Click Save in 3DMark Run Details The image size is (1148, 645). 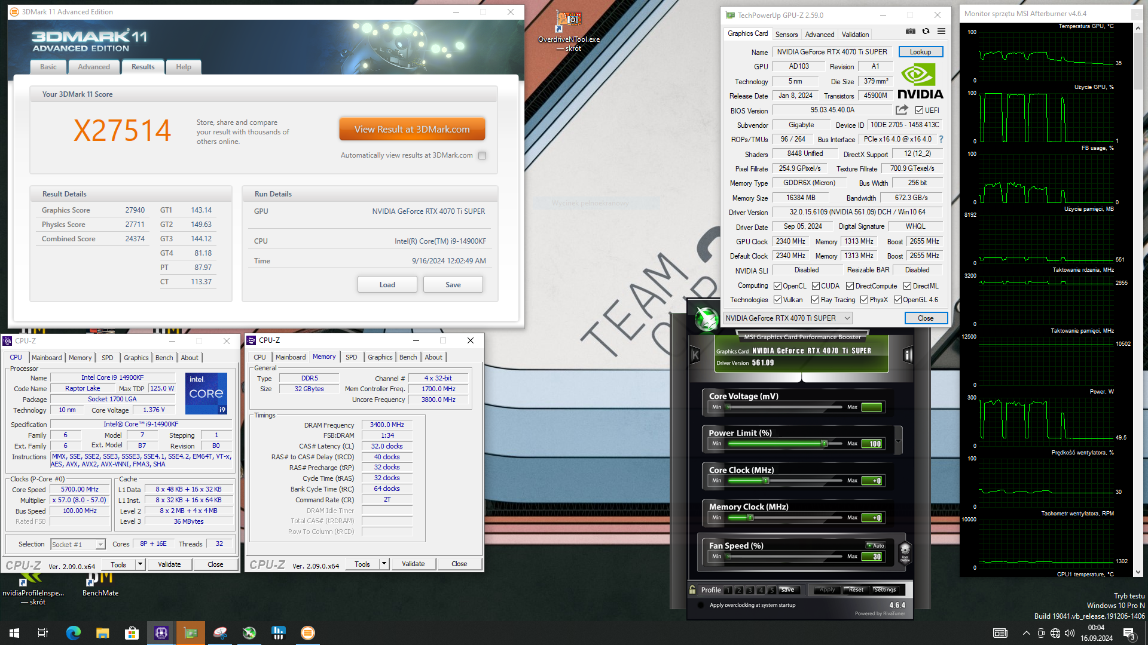click(x=453, y=285)
